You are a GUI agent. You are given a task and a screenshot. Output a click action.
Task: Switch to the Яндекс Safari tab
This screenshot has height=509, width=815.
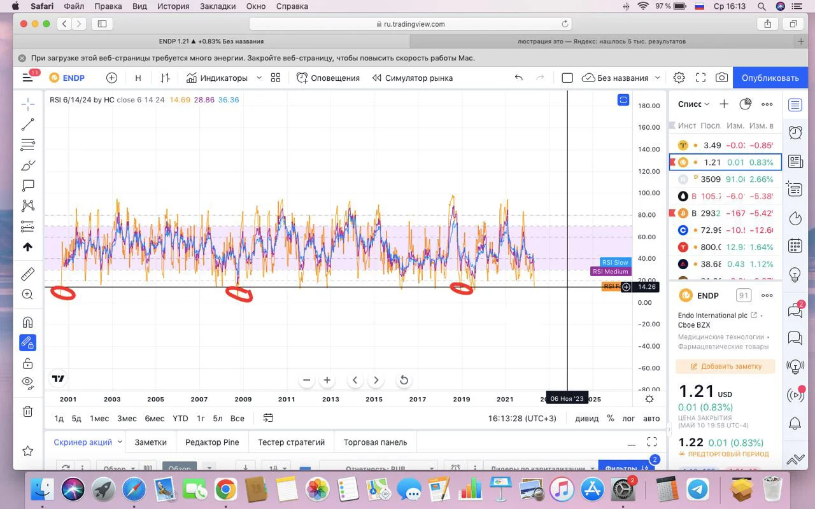pos(602,41)
